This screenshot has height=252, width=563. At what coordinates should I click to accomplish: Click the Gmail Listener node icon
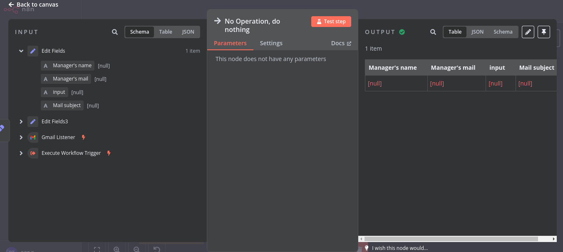33,137
